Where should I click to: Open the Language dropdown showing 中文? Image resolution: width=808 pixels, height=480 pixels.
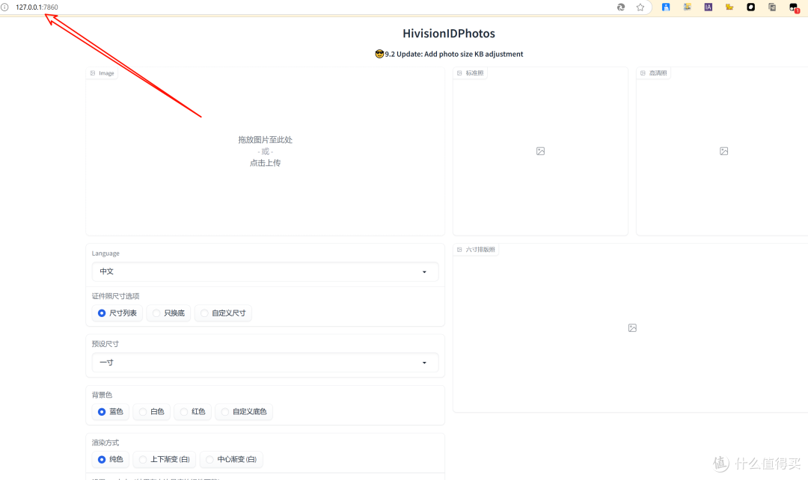(x=266, y=271)
